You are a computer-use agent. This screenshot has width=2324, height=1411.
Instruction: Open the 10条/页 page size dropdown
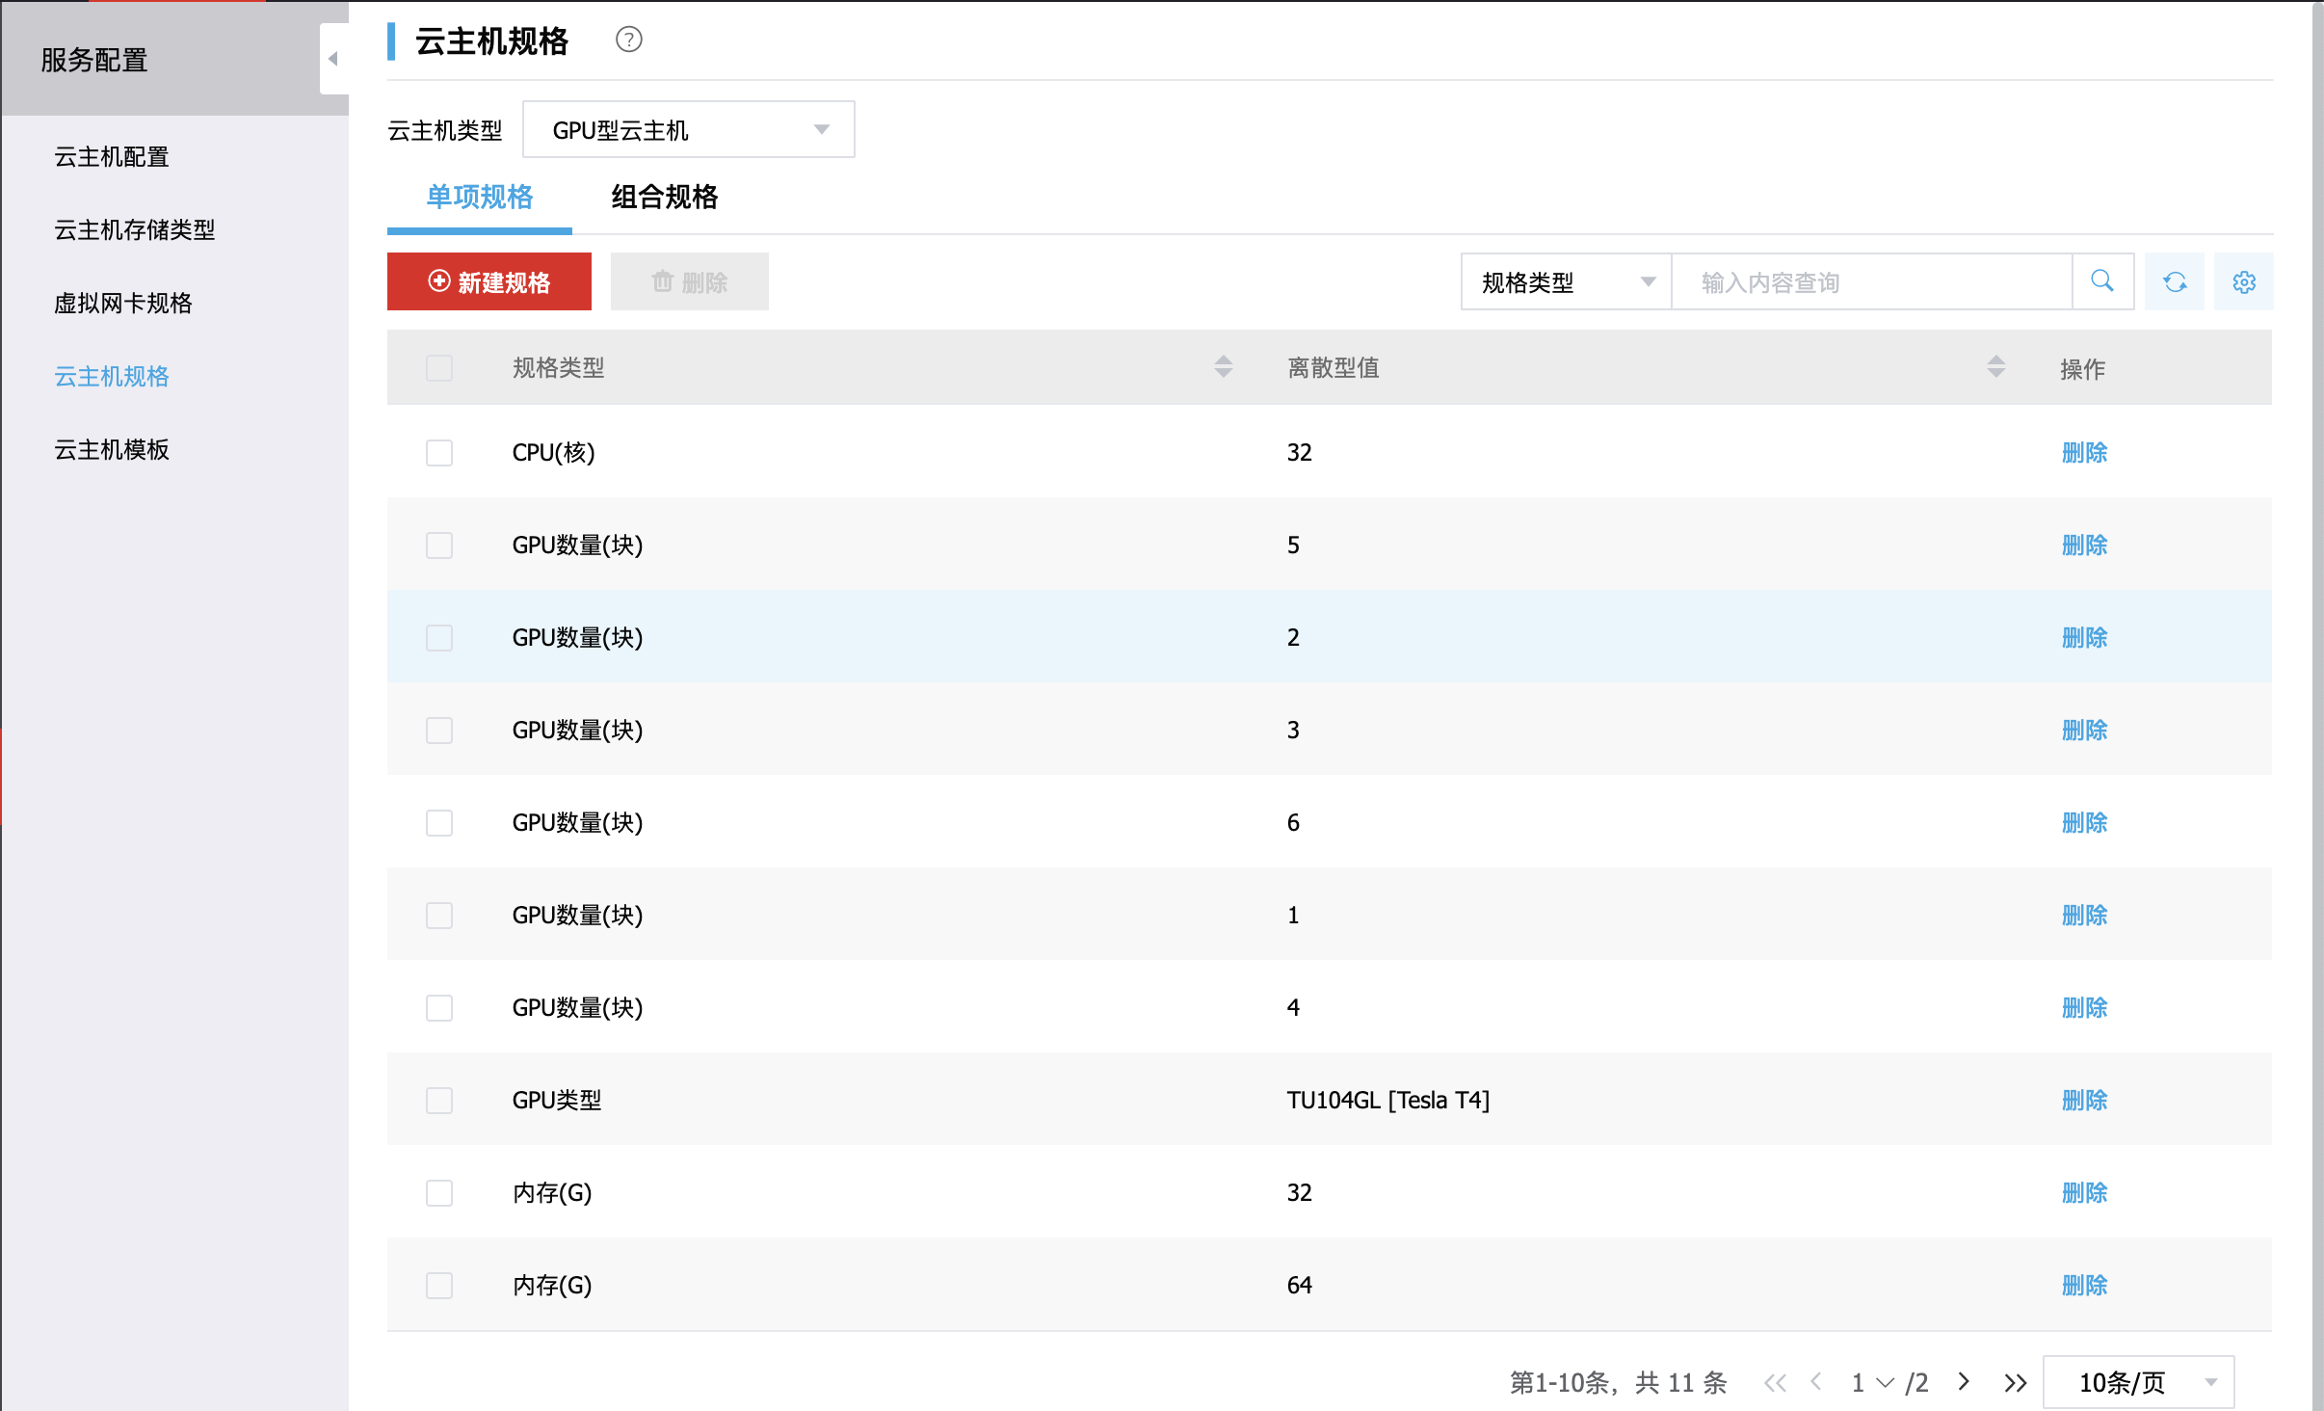coord(2138,1382)
